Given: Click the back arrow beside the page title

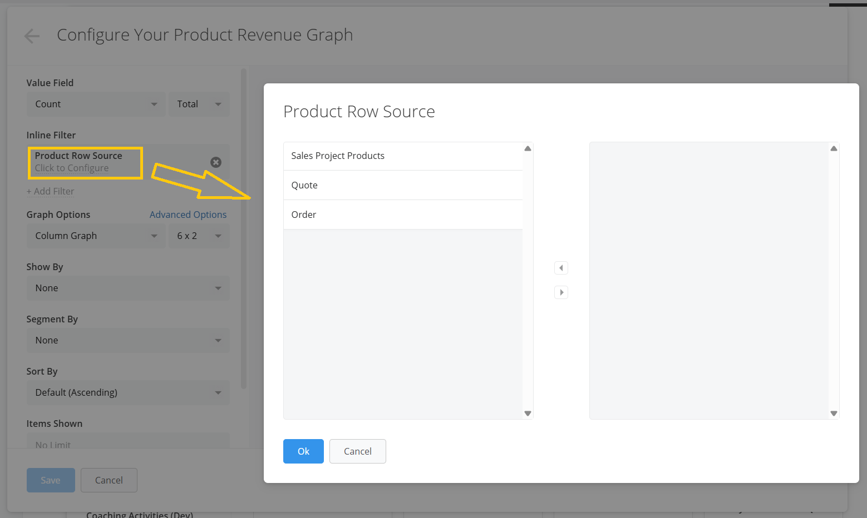Looking at the screenshot, I should (32, 36).
